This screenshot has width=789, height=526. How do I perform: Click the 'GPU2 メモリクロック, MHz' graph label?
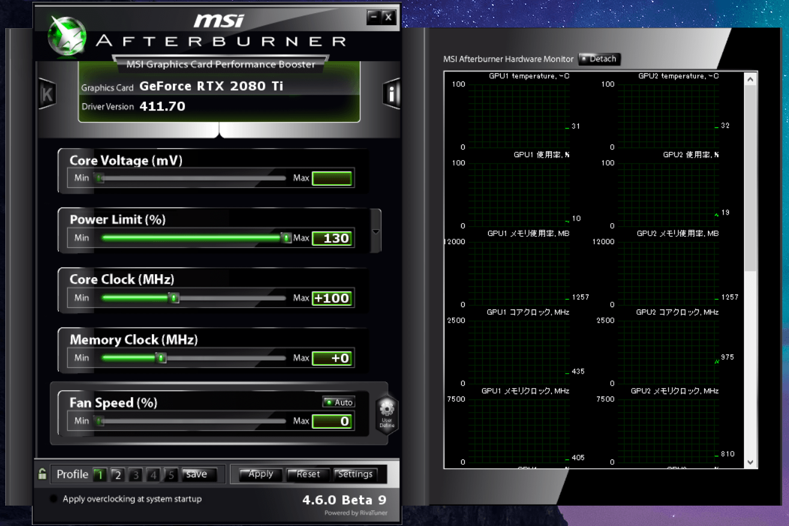pos(674,390)
